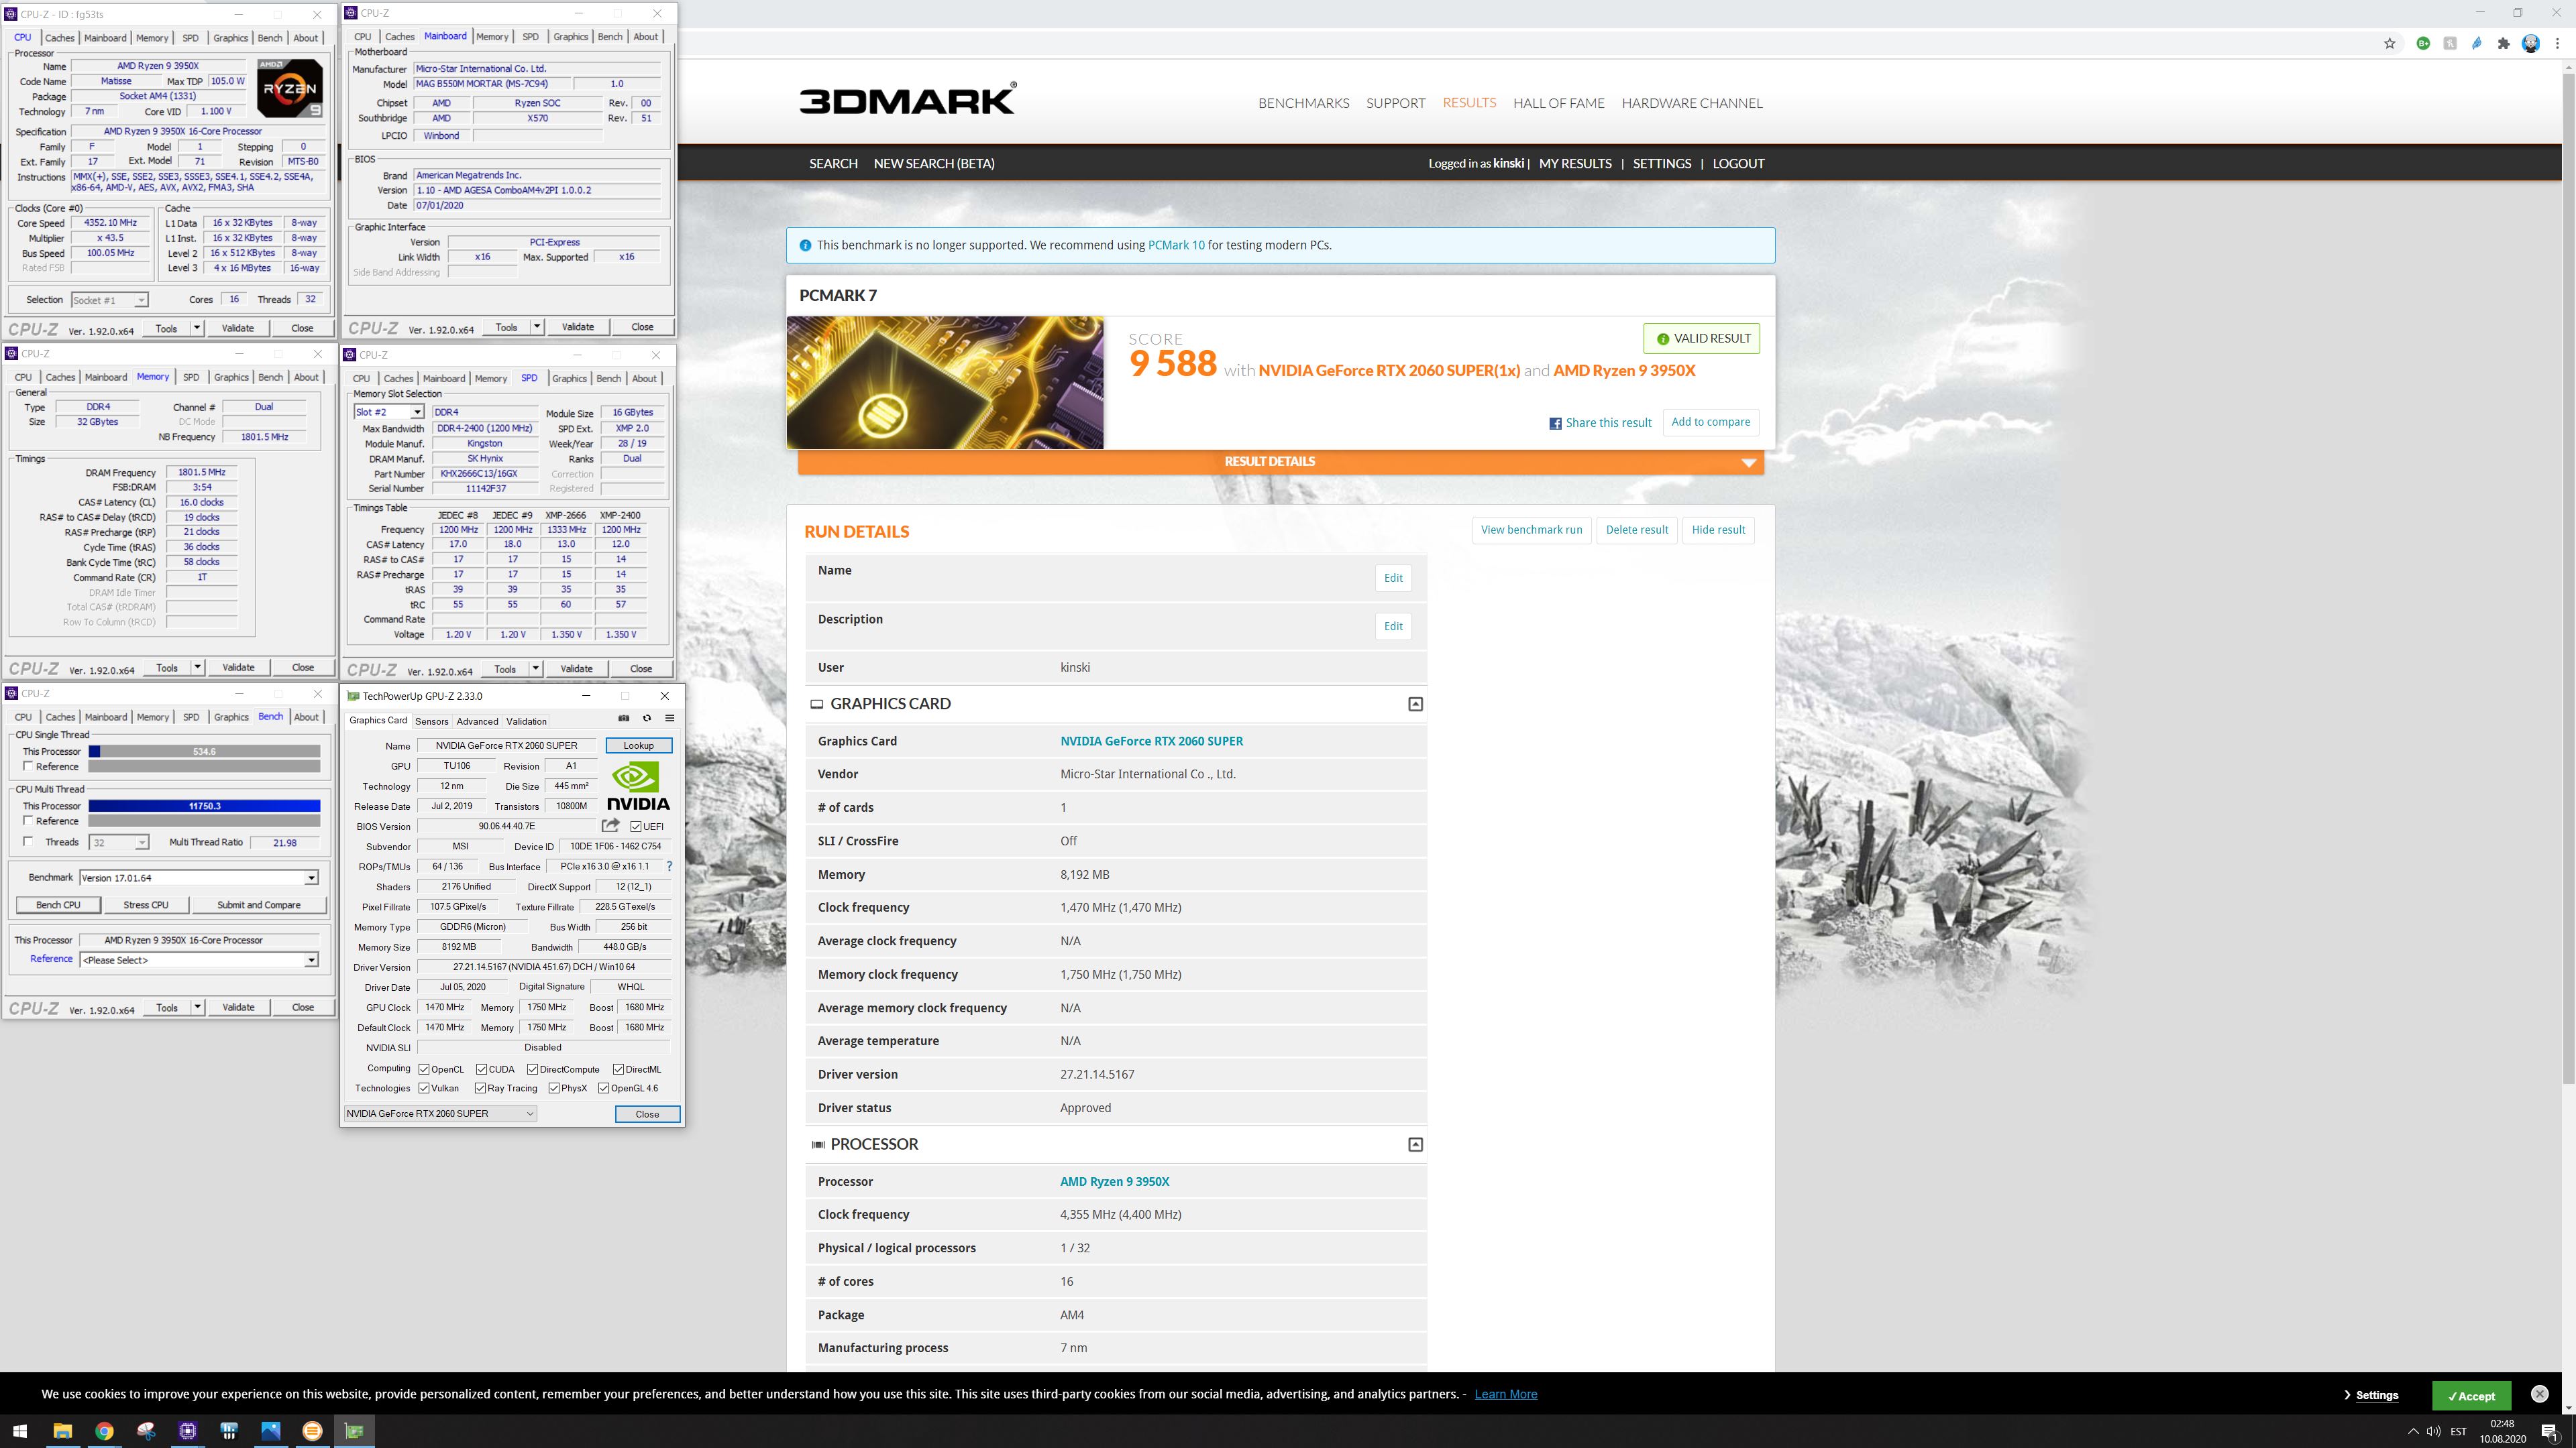Viewport: 2576px width, 1448px height.
Task: Toggle the DirectML checkbox
Action: (x=619, y=1069)
